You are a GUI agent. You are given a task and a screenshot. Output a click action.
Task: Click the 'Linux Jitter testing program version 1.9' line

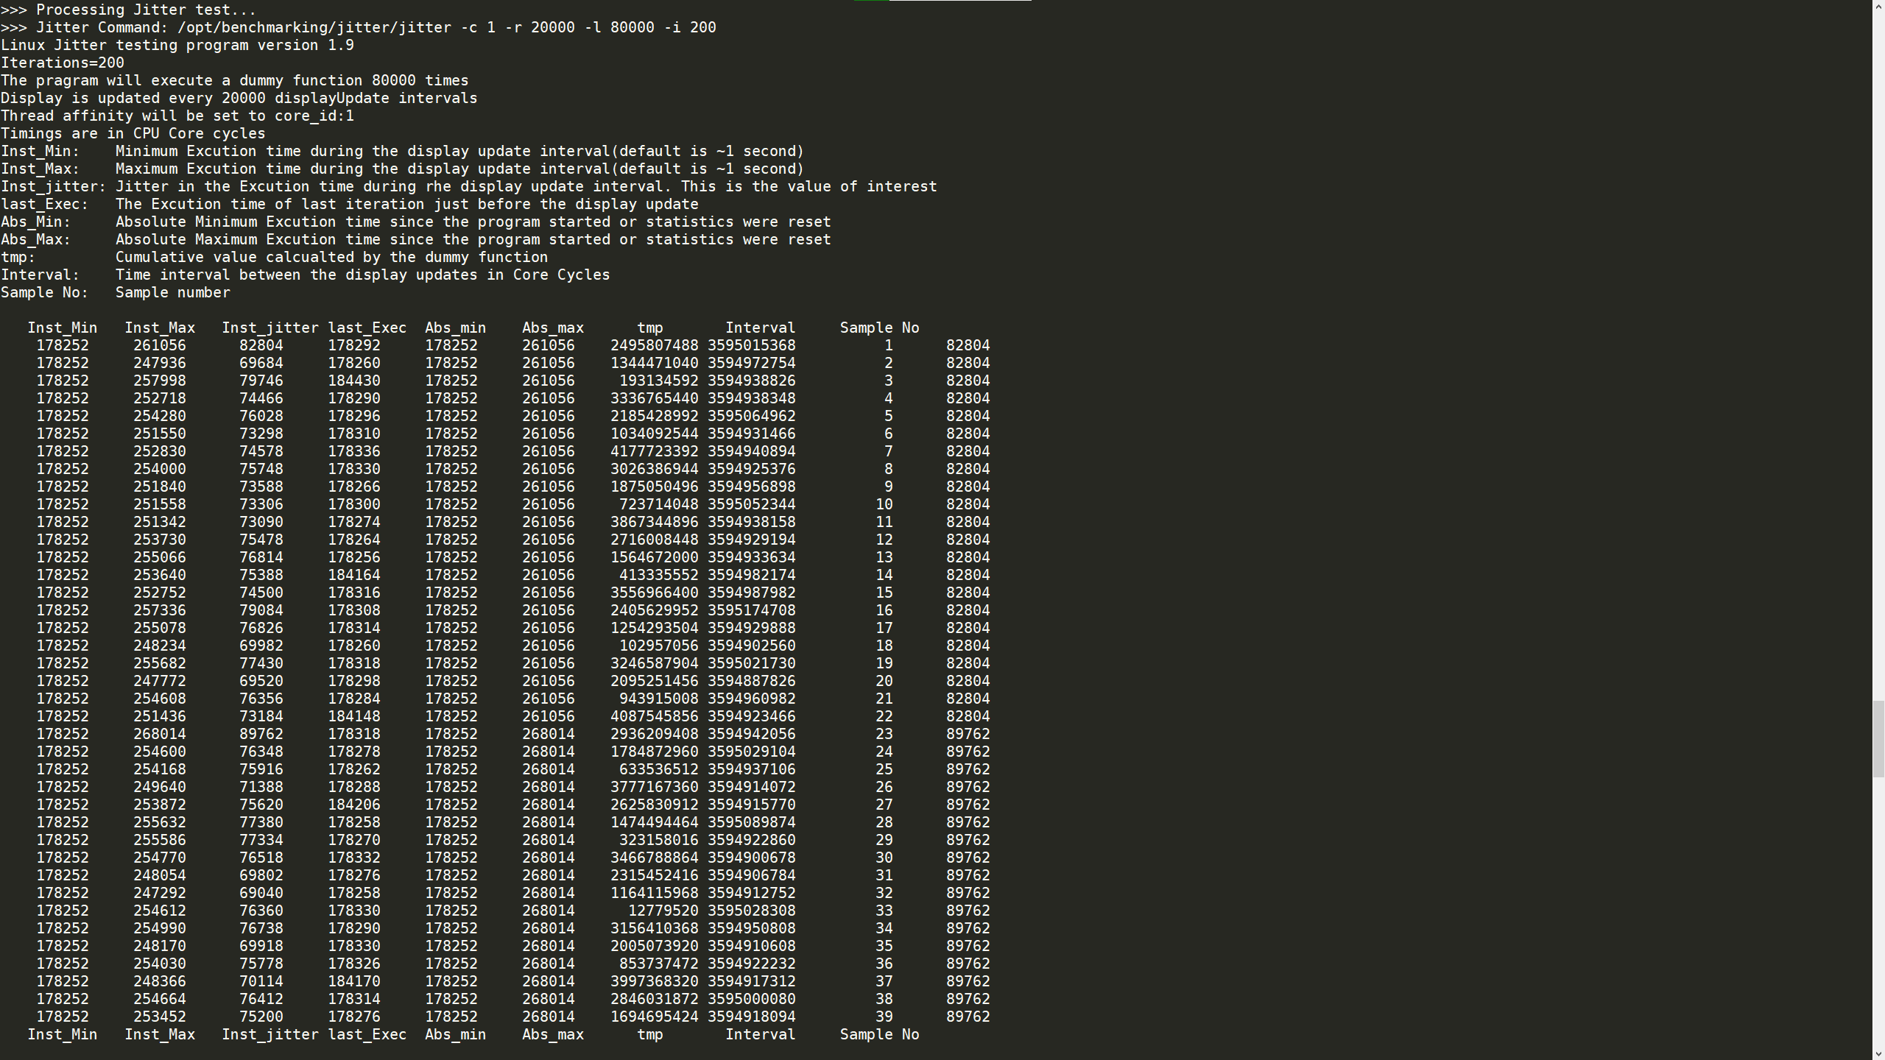[x=177, y=45]
